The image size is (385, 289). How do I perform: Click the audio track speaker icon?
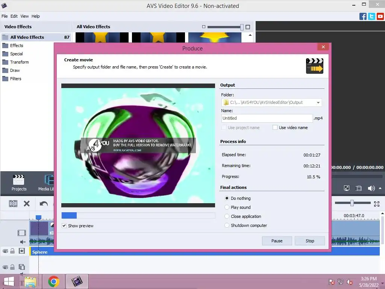pyautogui.click(x=23, y=242)
